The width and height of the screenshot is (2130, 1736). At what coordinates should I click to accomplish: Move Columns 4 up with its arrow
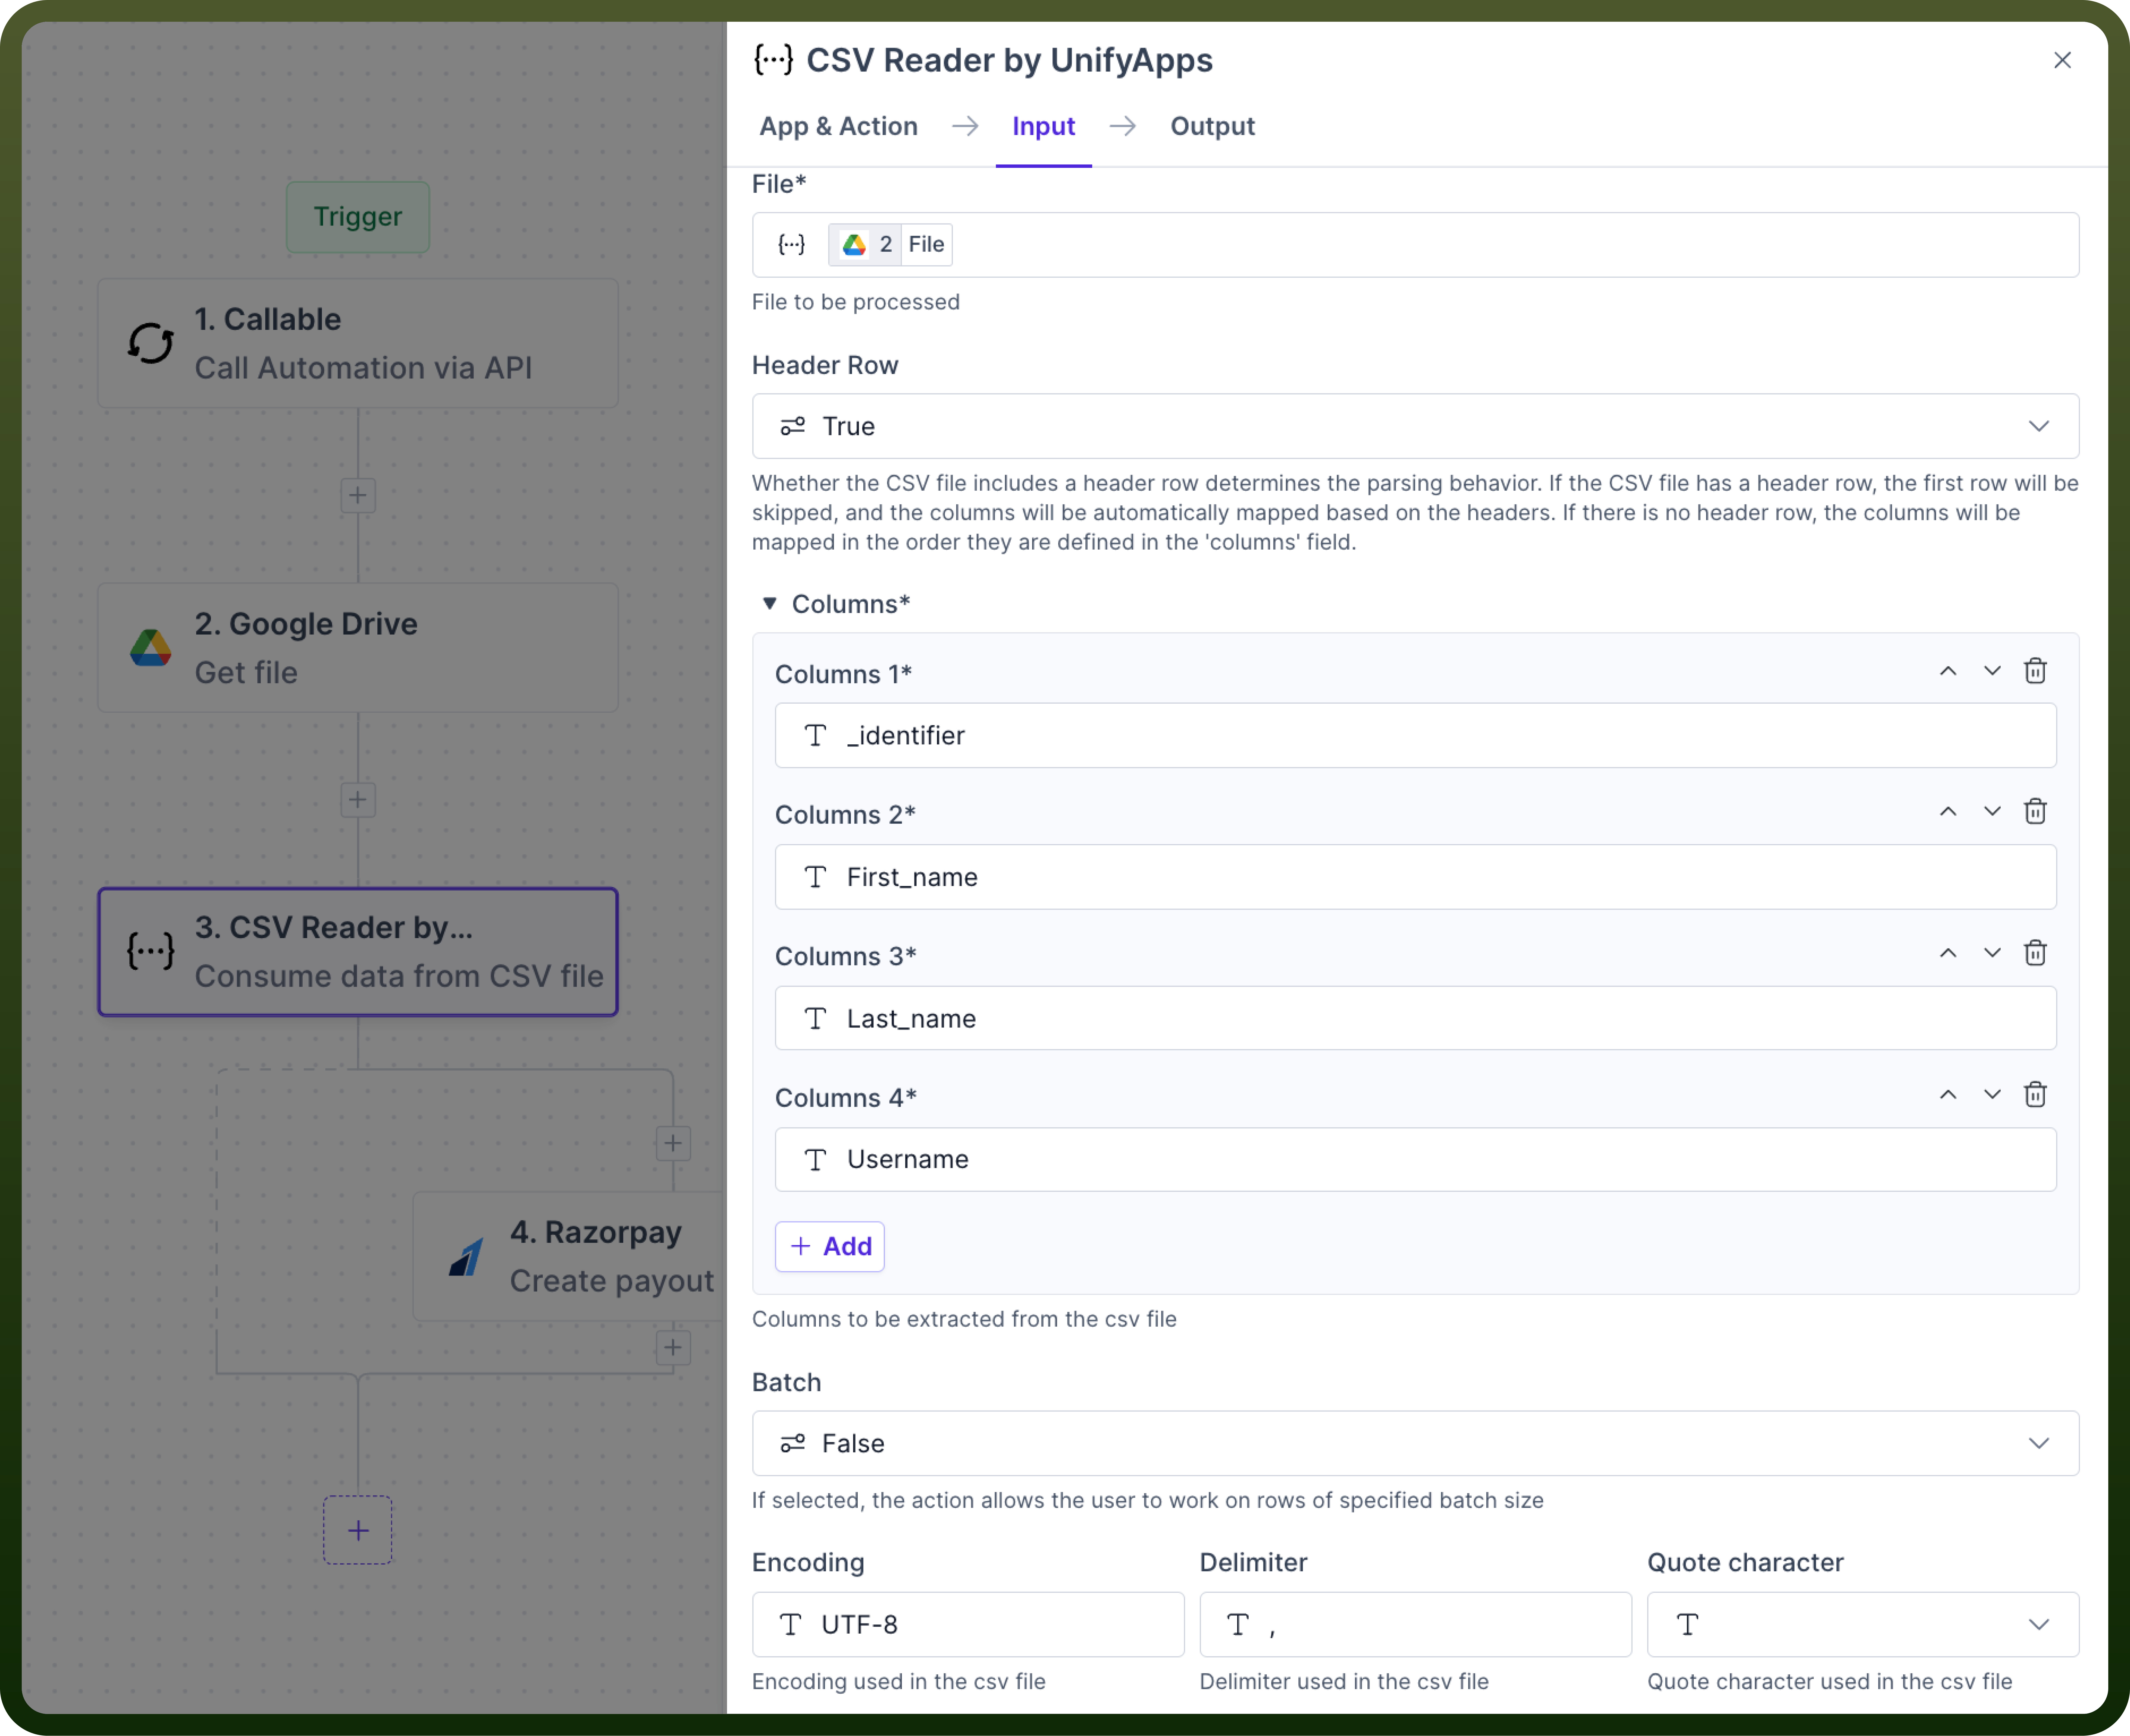tap(1948, 1095)
